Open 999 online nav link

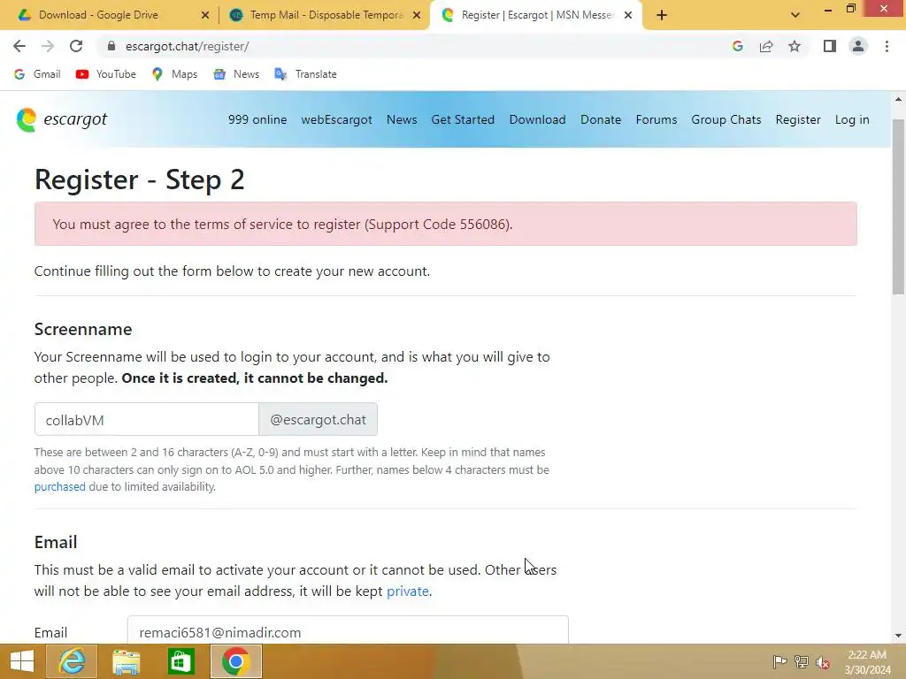[x=257, y=119]
